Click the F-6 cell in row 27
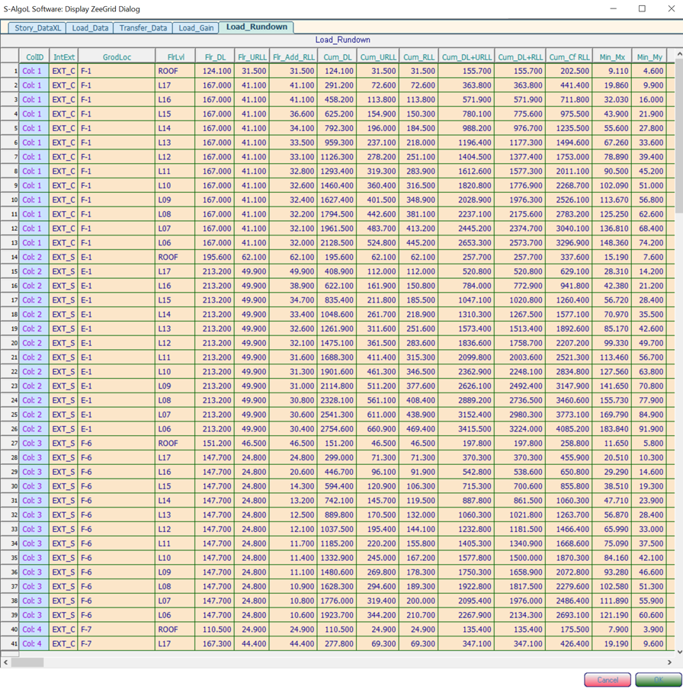 (x=117, y=444)
